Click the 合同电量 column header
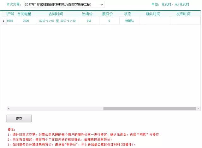Viewport: 202px width, 148px height. [24, 14]
